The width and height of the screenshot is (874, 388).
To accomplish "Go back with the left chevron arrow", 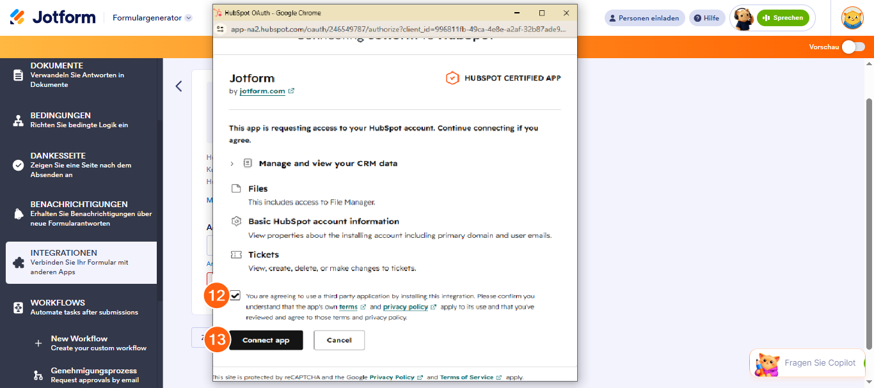I will (179, 86).
